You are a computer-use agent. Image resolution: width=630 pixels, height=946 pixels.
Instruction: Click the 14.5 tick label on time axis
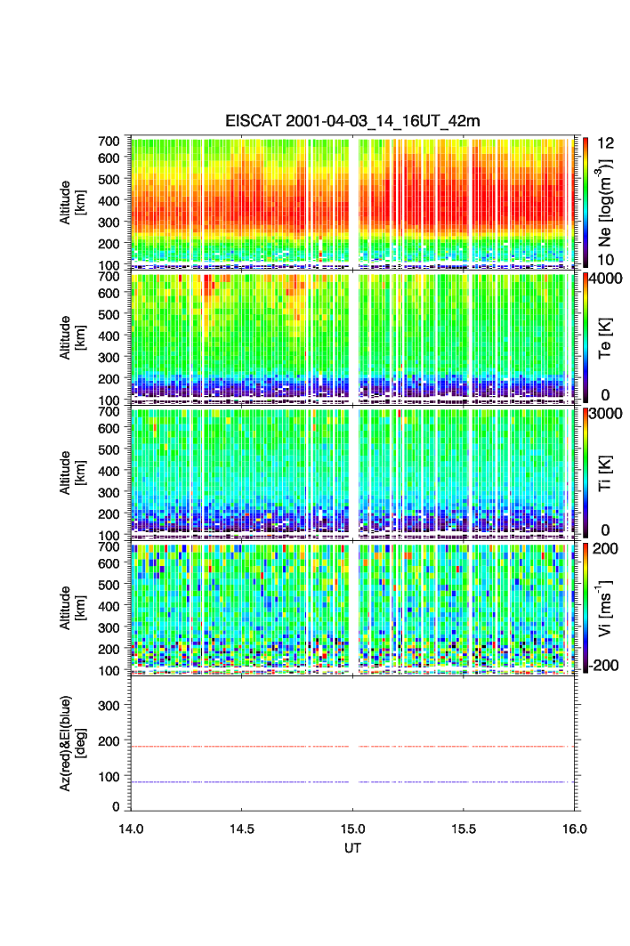242,829
